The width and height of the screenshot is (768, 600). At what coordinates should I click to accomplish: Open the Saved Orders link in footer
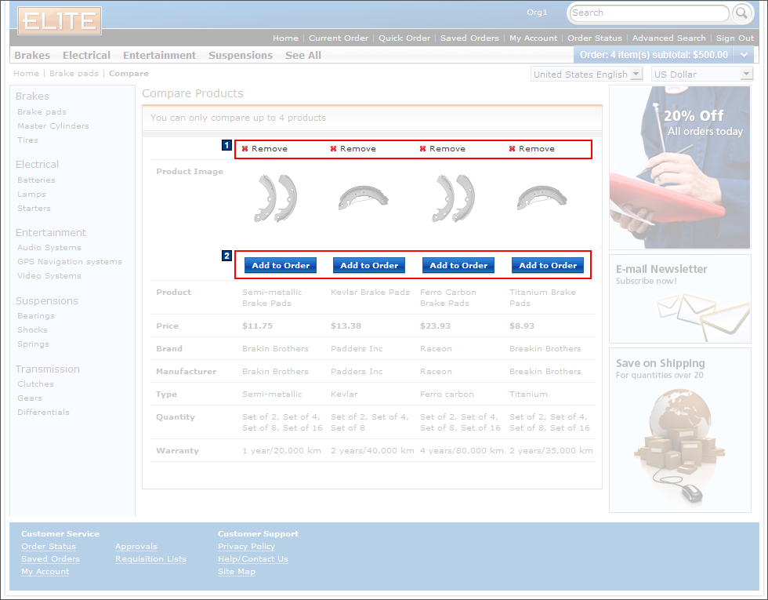(x=50, y=558)
